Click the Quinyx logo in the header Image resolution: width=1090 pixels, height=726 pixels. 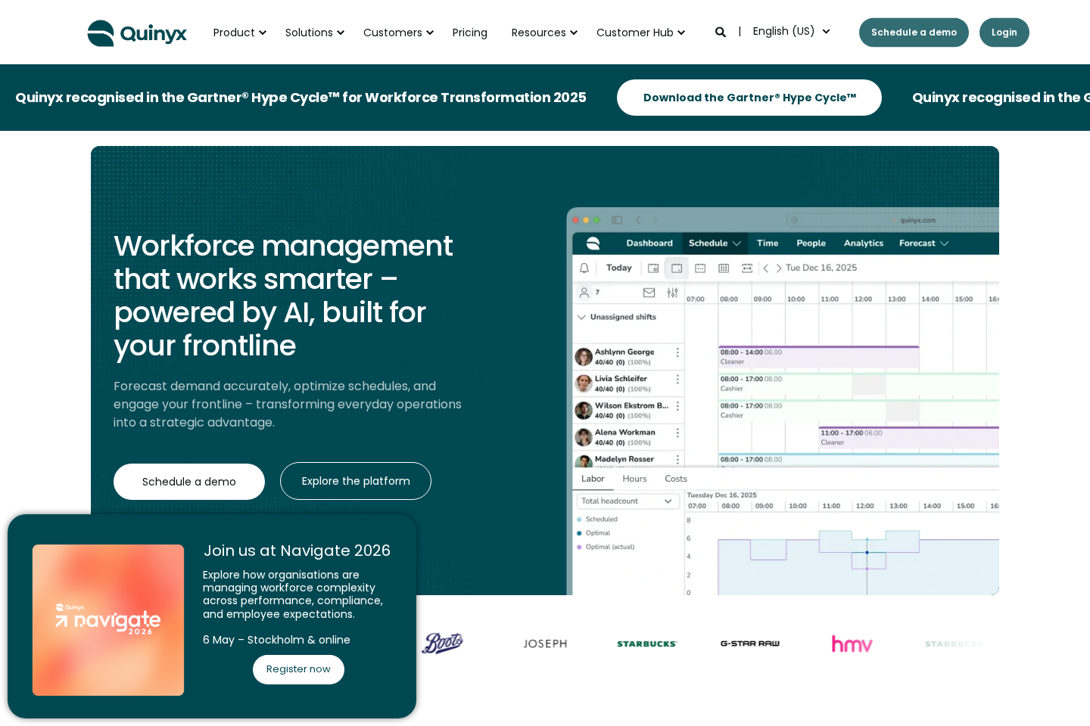pyautogui.click(x=137, y=33)
